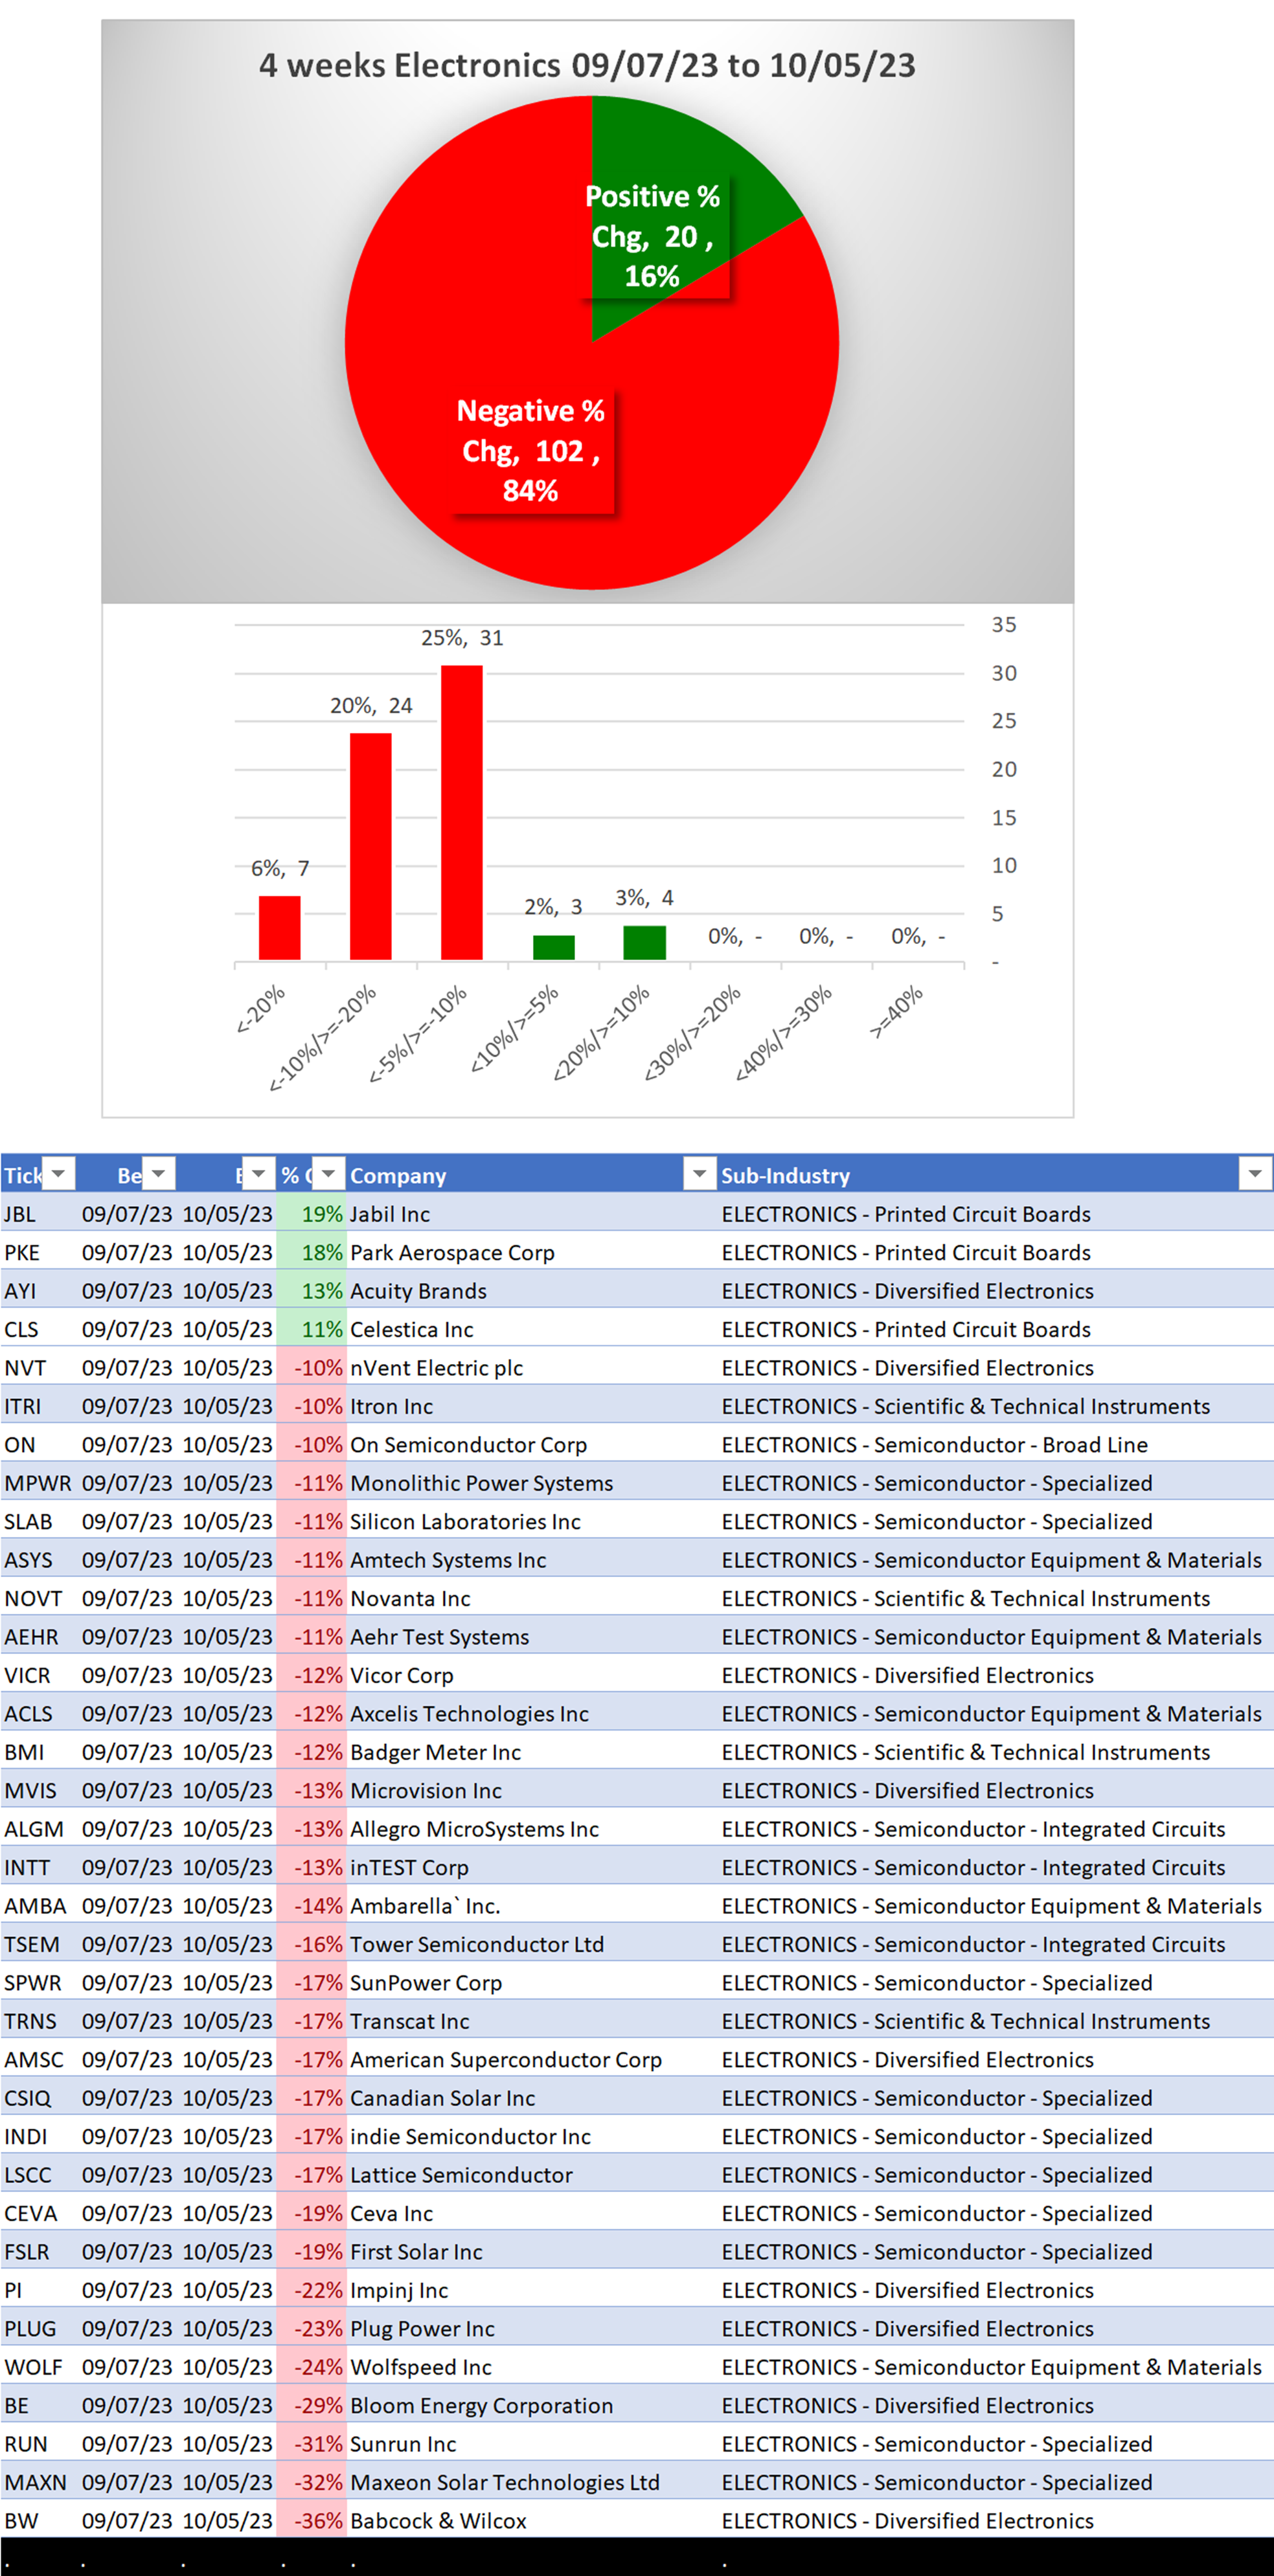This screenshot has width=1274, height=2576.
Task: Select the tallest red bar labeled 25%, 31
Action: click(461, 812)
